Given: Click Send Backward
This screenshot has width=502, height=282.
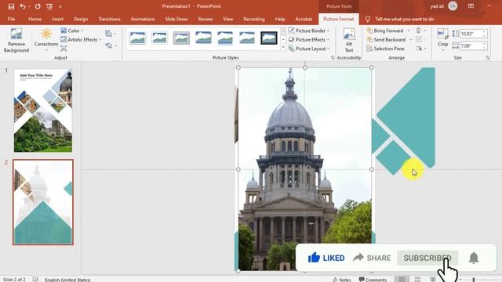Looking at the screenshot, I should [x=387, y=40].
